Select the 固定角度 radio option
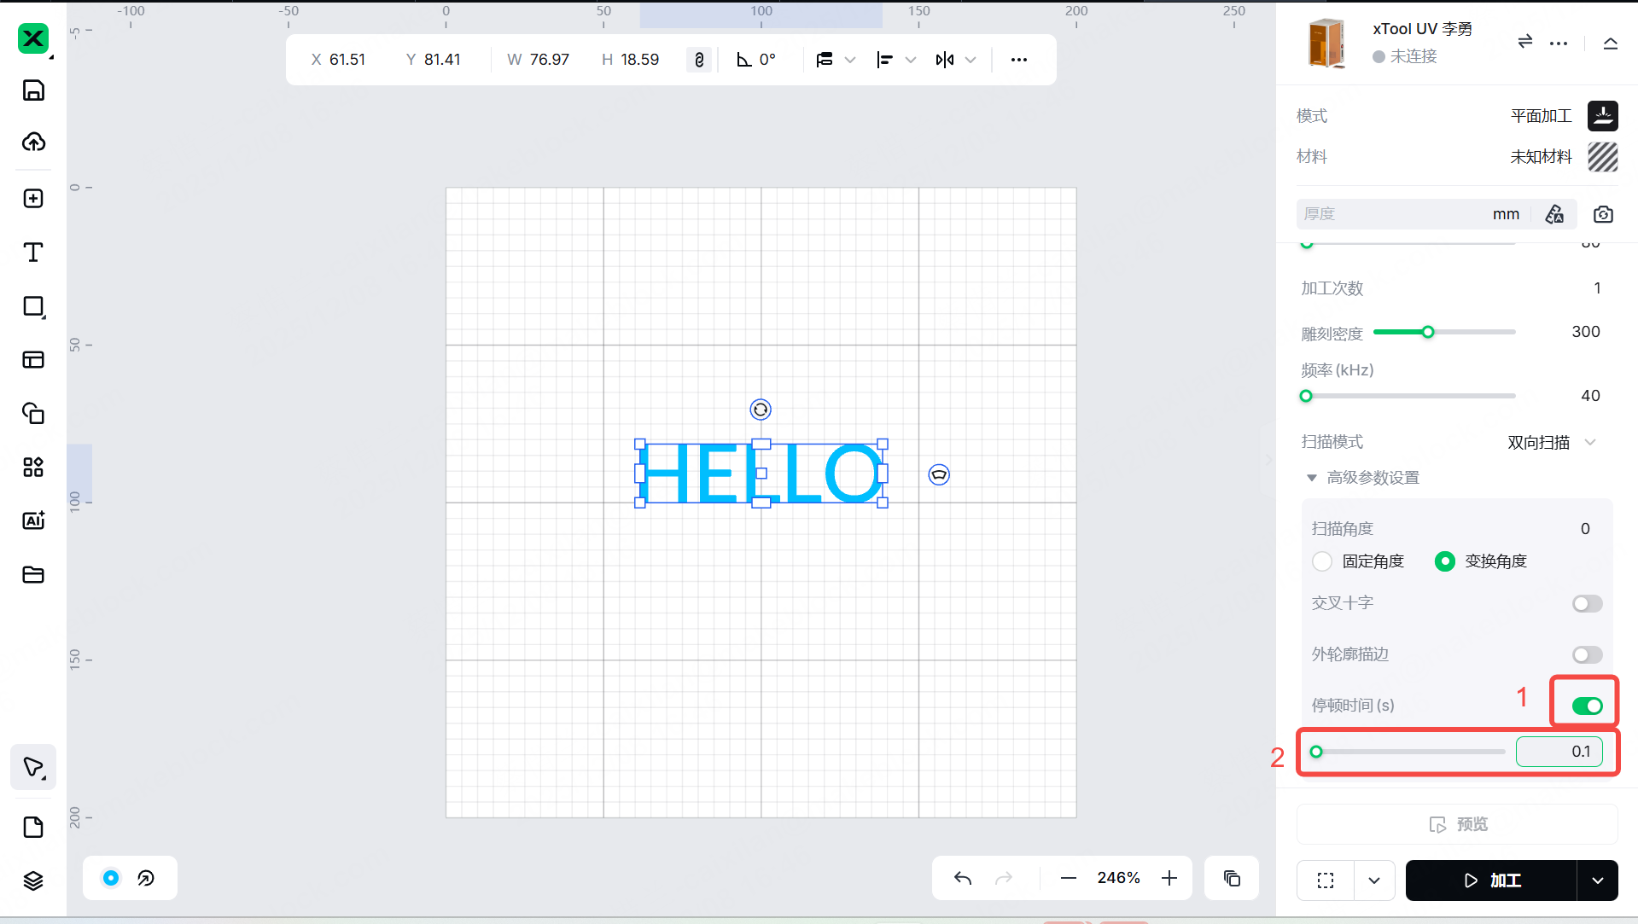This screenshot has height=924, width=1638. click(x=1322, y=561)
